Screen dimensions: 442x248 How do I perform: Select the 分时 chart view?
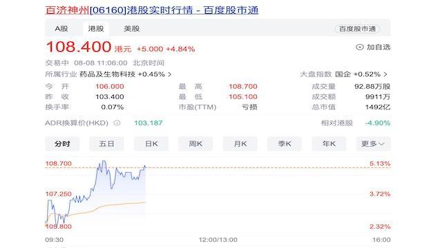point(62,144)
